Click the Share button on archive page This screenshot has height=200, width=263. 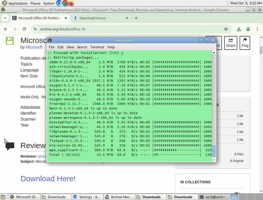click(231, 43)
